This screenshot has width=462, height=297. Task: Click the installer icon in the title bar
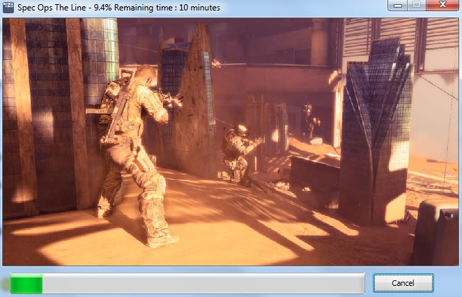(x=8, y=7)
